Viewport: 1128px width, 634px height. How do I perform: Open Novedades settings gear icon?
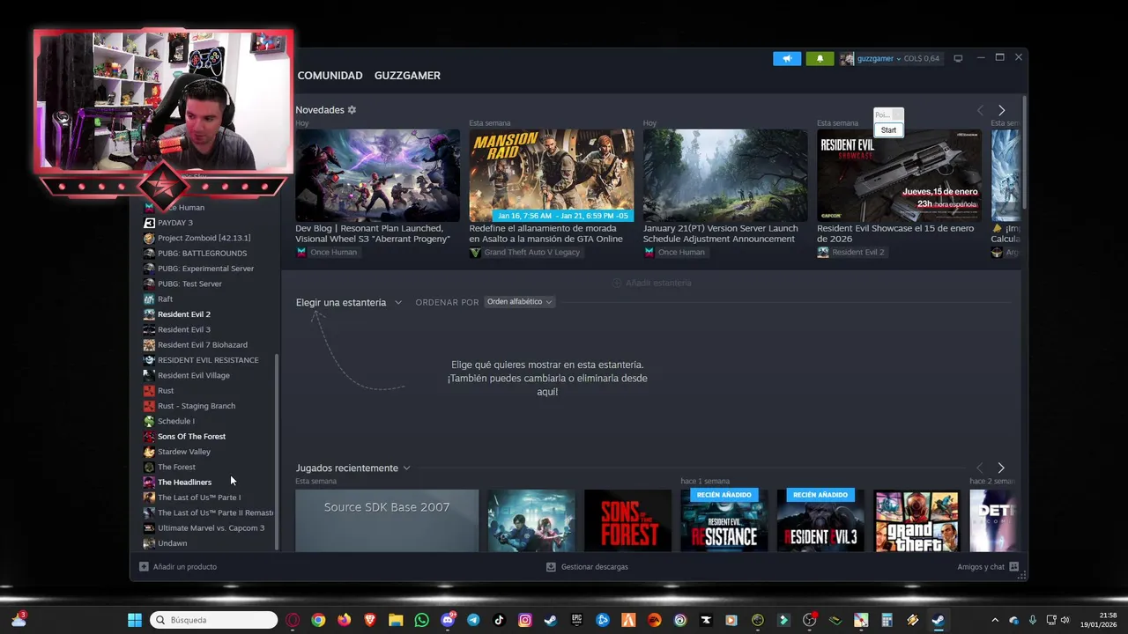[x=352, y=110]
